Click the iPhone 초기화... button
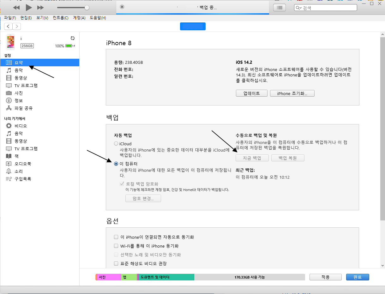This screenshot has height=294, width=385. 292,93
